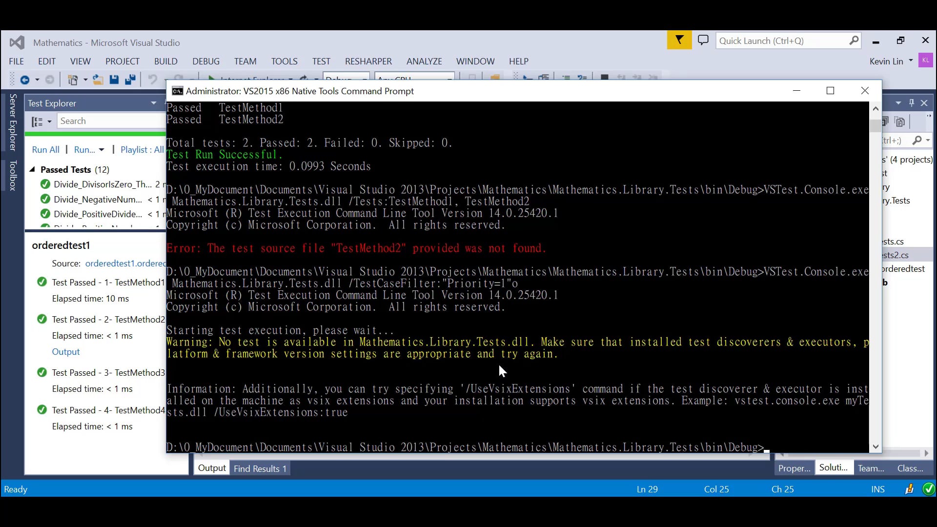Image resolution: width=937 pixels, height=527 pixels.
Task: Click the group-by icon in Test Explorer
Action: 38,121
